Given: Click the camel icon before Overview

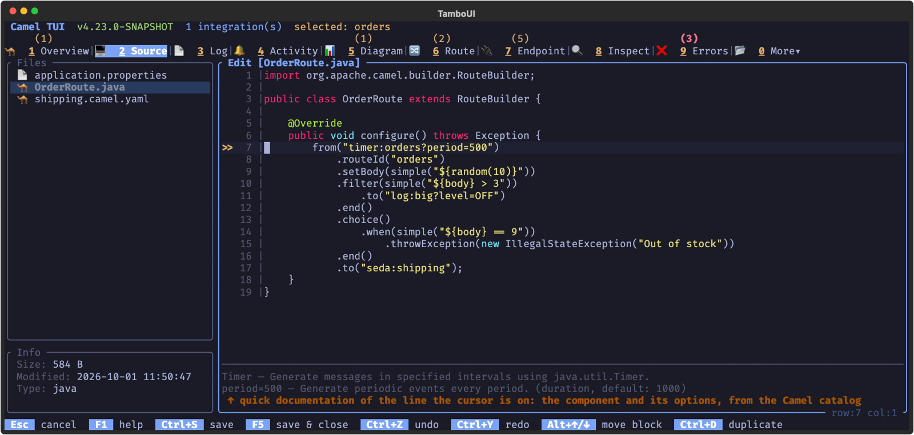Looking at the screenshot, I should (x=10, y=51).
